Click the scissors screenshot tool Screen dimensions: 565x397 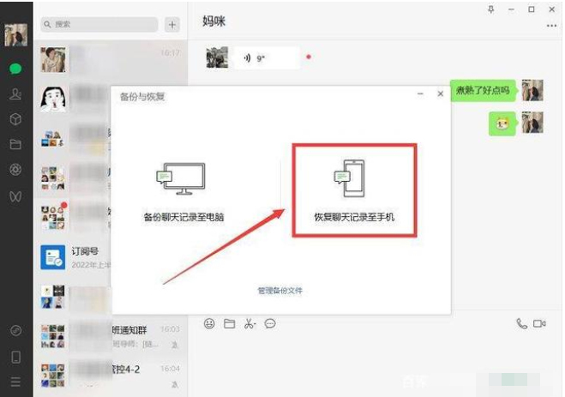coord(247,323)
